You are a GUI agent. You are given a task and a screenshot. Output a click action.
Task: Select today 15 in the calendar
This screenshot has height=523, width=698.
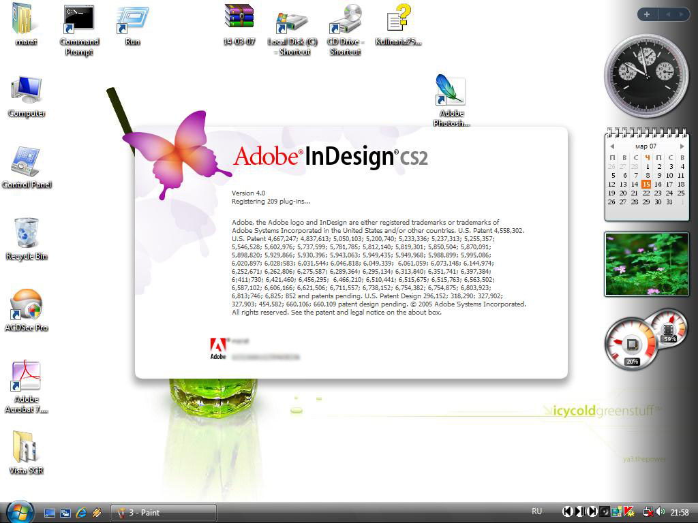tap(646, 184)
